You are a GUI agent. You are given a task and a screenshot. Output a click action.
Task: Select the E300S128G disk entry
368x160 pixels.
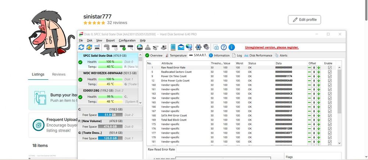108,97
